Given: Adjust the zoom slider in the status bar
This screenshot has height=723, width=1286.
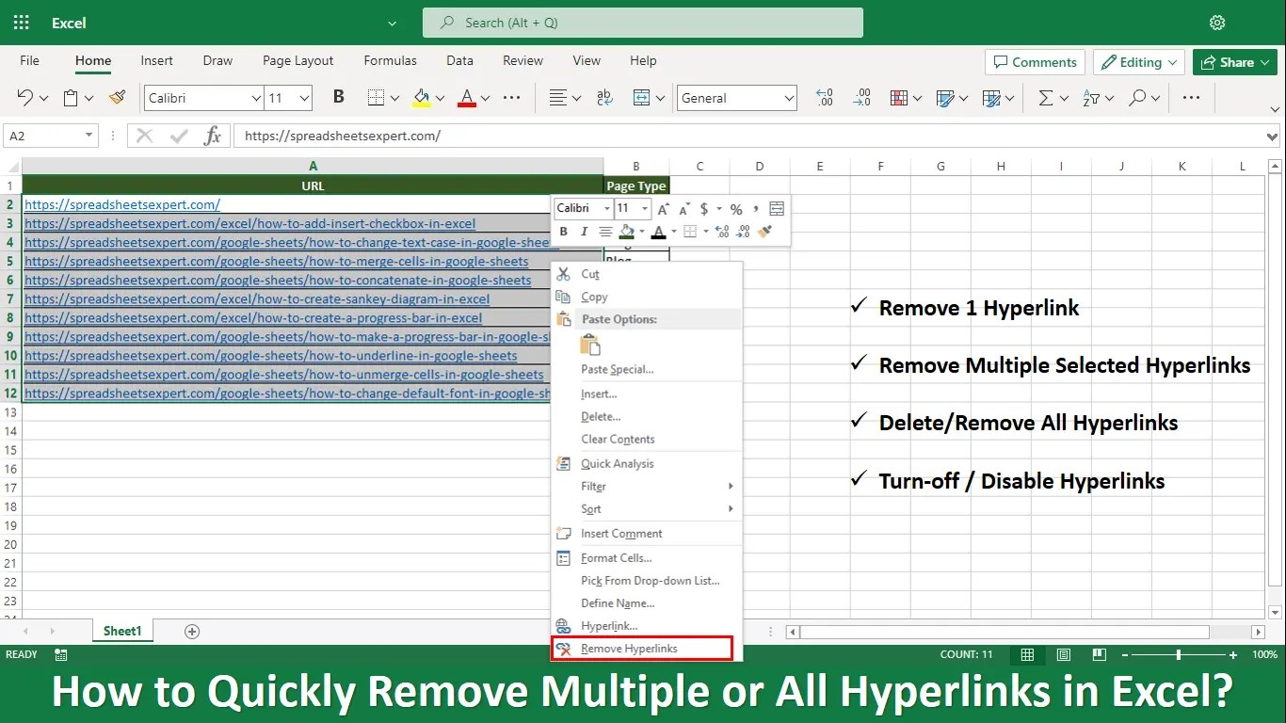Looking at the screenshot, I should (x=1178, y=653).
